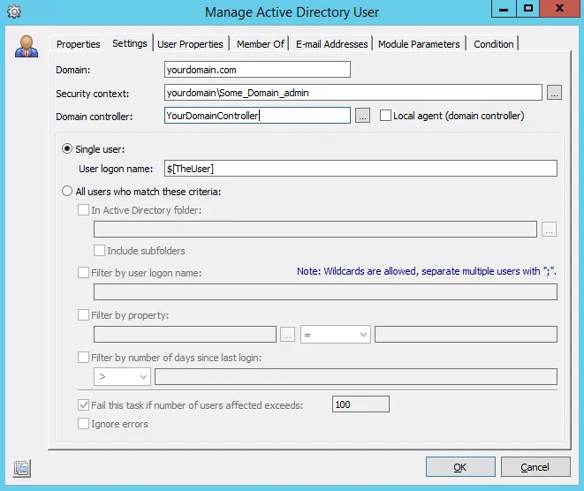Choose All users who match these criteria
The image size is (584, 491).
point(67,191)
